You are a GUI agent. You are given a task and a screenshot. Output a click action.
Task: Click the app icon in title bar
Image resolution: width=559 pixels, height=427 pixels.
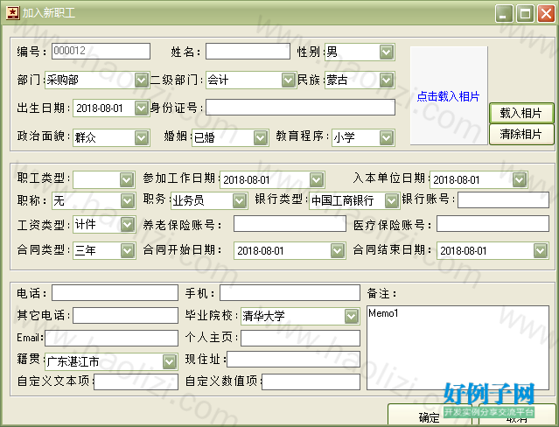point(12,13)
